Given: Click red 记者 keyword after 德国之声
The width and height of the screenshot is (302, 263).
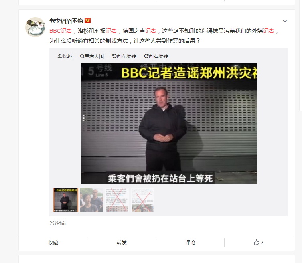Looking at the screenshot, I should [x=150, y=31].
